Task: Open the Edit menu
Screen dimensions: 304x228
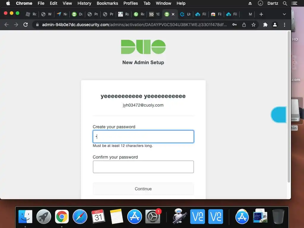Action: 53,3
